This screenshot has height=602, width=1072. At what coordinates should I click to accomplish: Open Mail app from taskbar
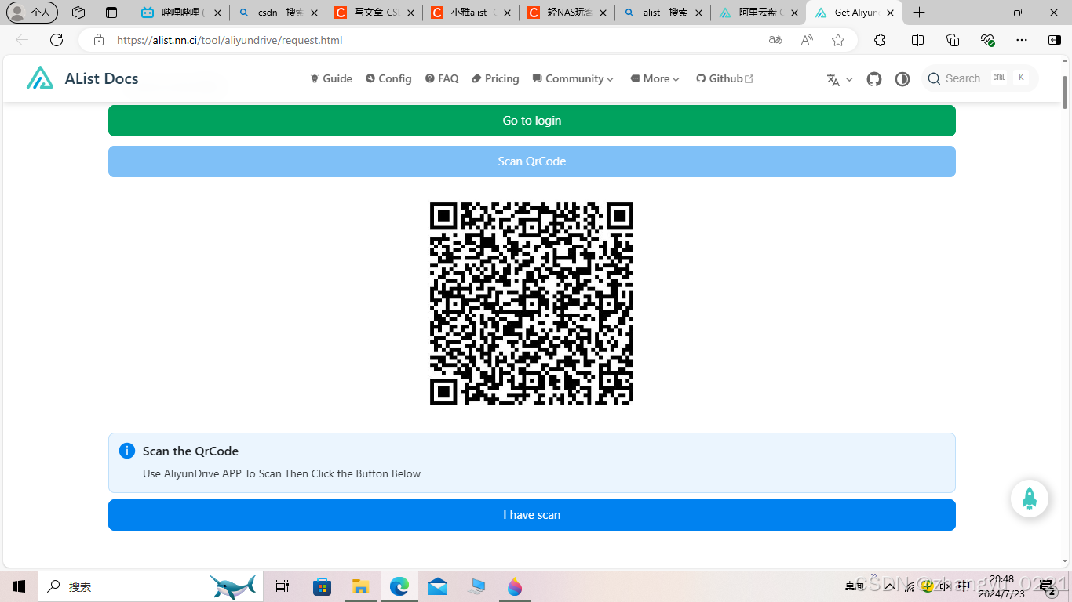438,586
